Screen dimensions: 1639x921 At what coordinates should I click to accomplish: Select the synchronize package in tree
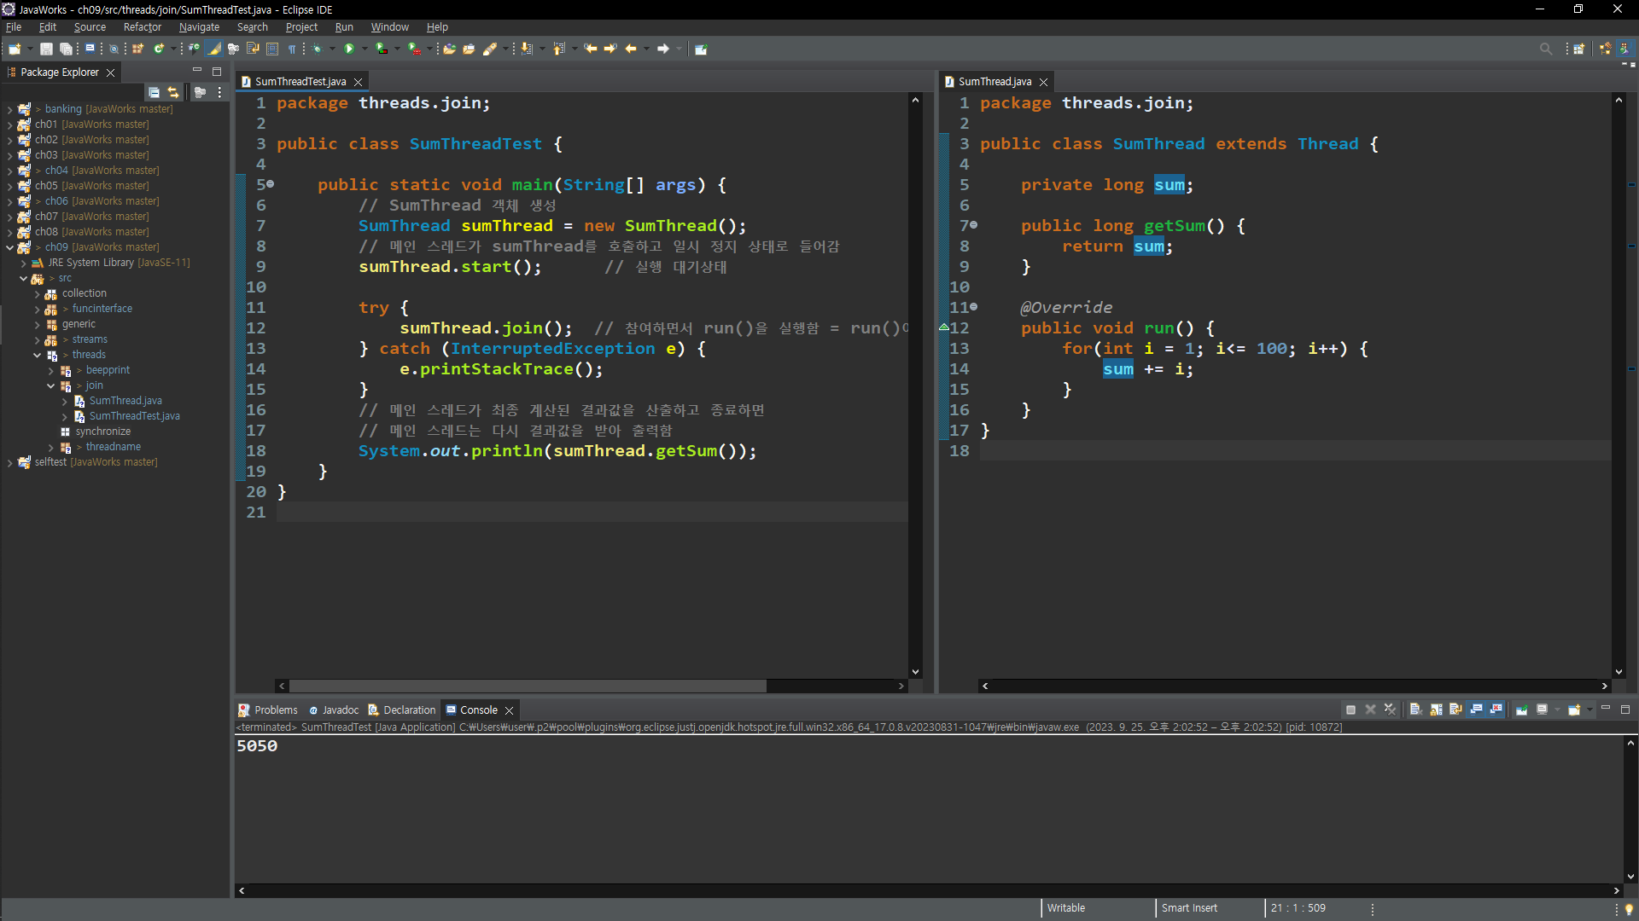102,432
